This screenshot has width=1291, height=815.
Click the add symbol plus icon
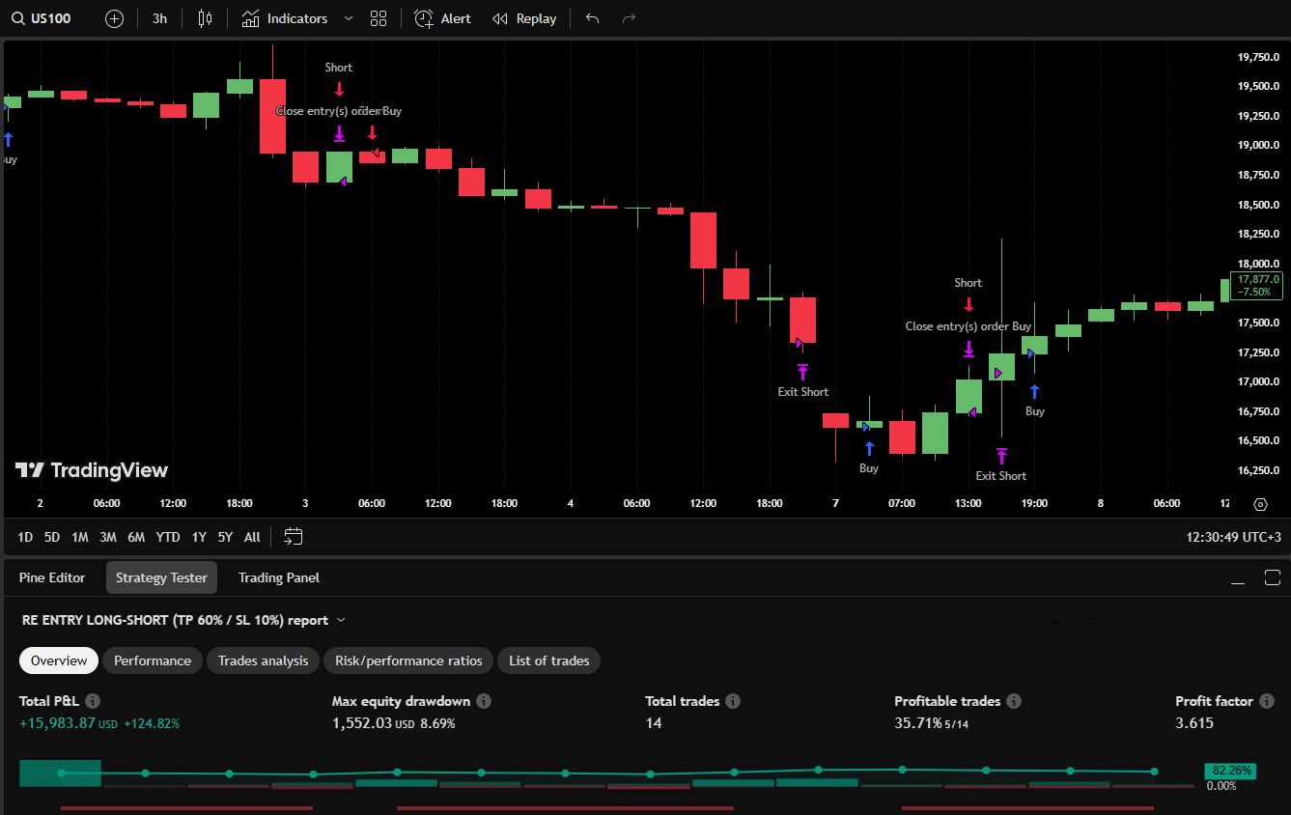[x=114, y=18]
